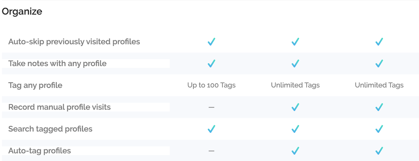
Task: Click the dash in Record manual profile visits row
Action: (211, 107)
